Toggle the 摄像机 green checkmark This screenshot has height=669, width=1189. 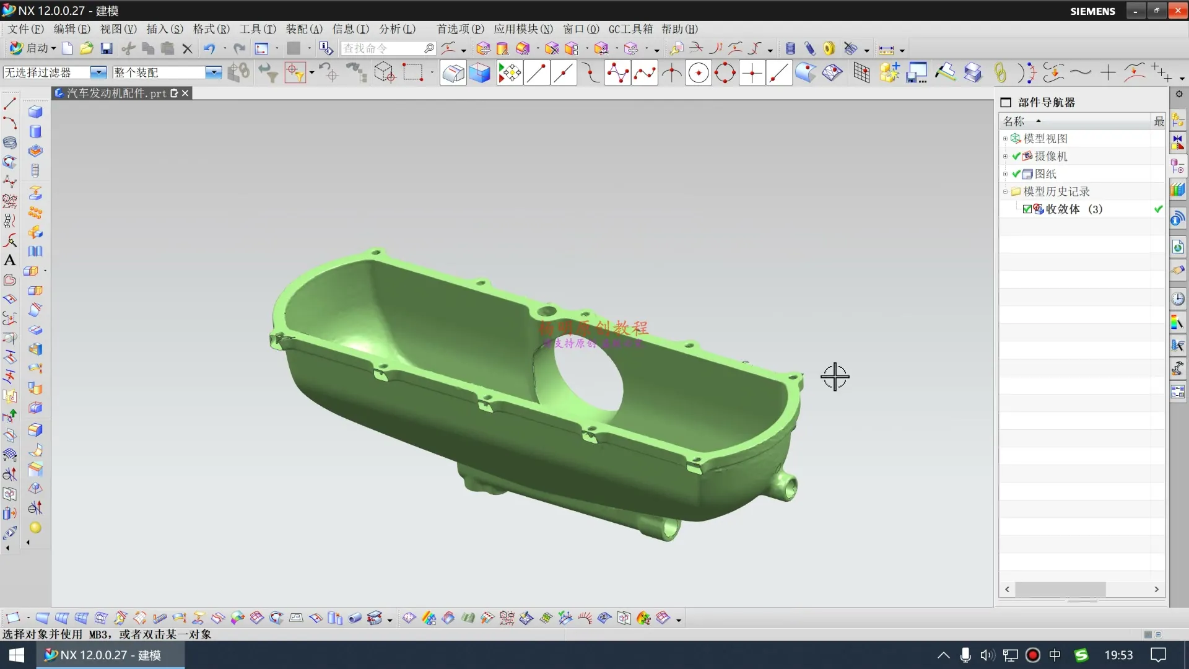point(1016,156)
